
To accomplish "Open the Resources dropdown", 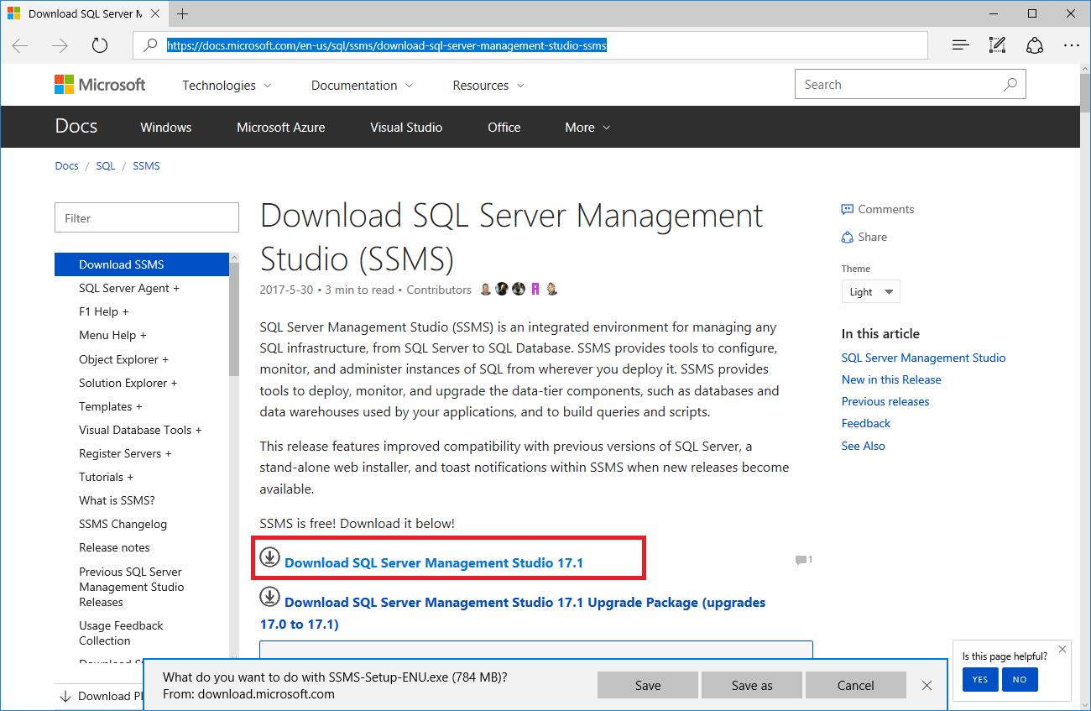I will tap(488, 85).
